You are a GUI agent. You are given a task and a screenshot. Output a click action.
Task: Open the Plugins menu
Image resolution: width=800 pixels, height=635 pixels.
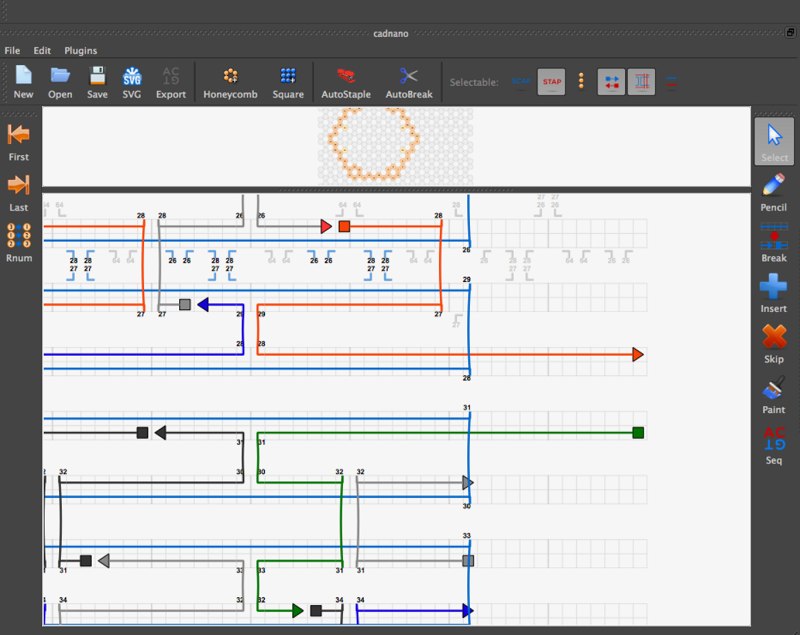81,51
